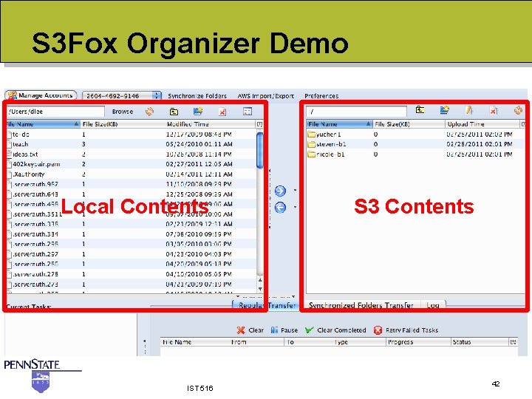Select the 402keypair.pem file

(x=131, y=164)
